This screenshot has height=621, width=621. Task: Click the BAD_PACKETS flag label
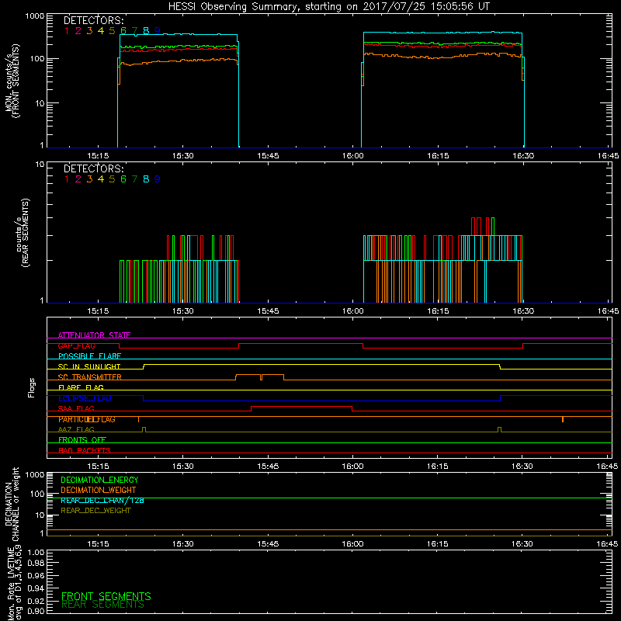tap(85, 450)
